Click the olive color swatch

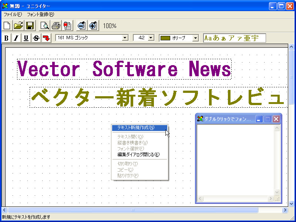click(x=165, y=38)
